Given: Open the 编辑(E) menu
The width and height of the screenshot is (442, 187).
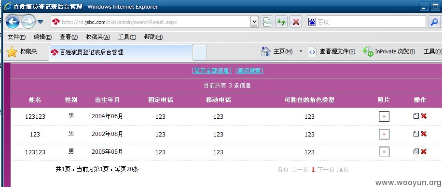Looking at the screenshot, I should pyautogui.click(x=42, y=37).
